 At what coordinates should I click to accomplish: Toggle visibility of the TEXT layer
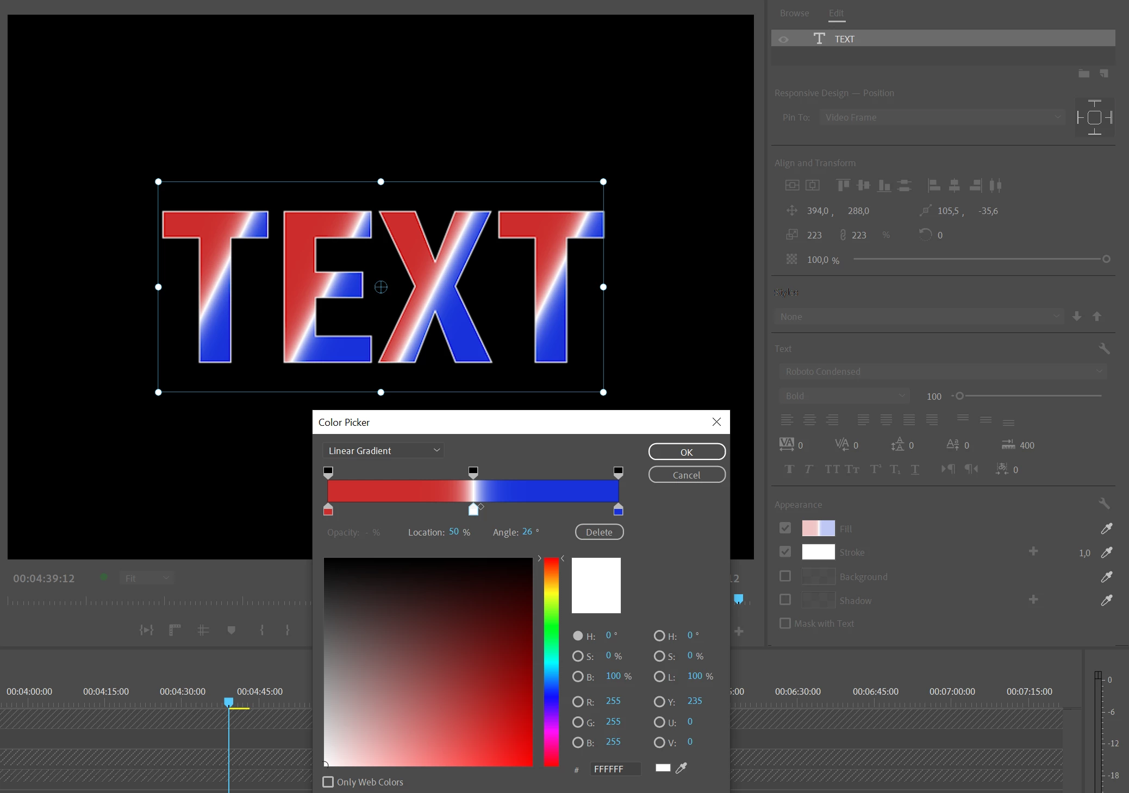click(x=783, y=39)
